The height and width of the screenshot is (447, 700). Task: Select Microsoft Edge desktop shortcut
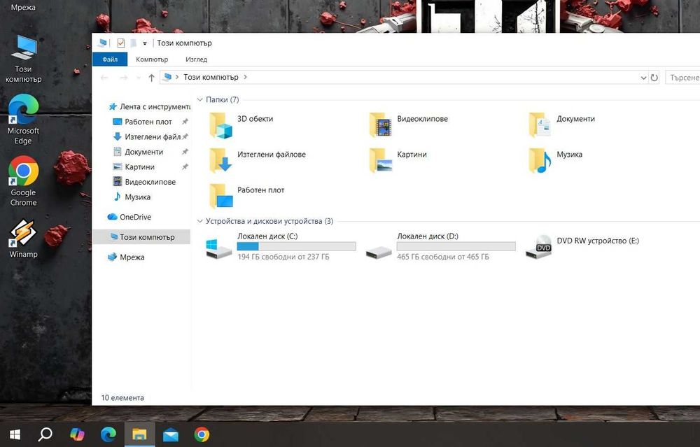click(x=23, y=120)
